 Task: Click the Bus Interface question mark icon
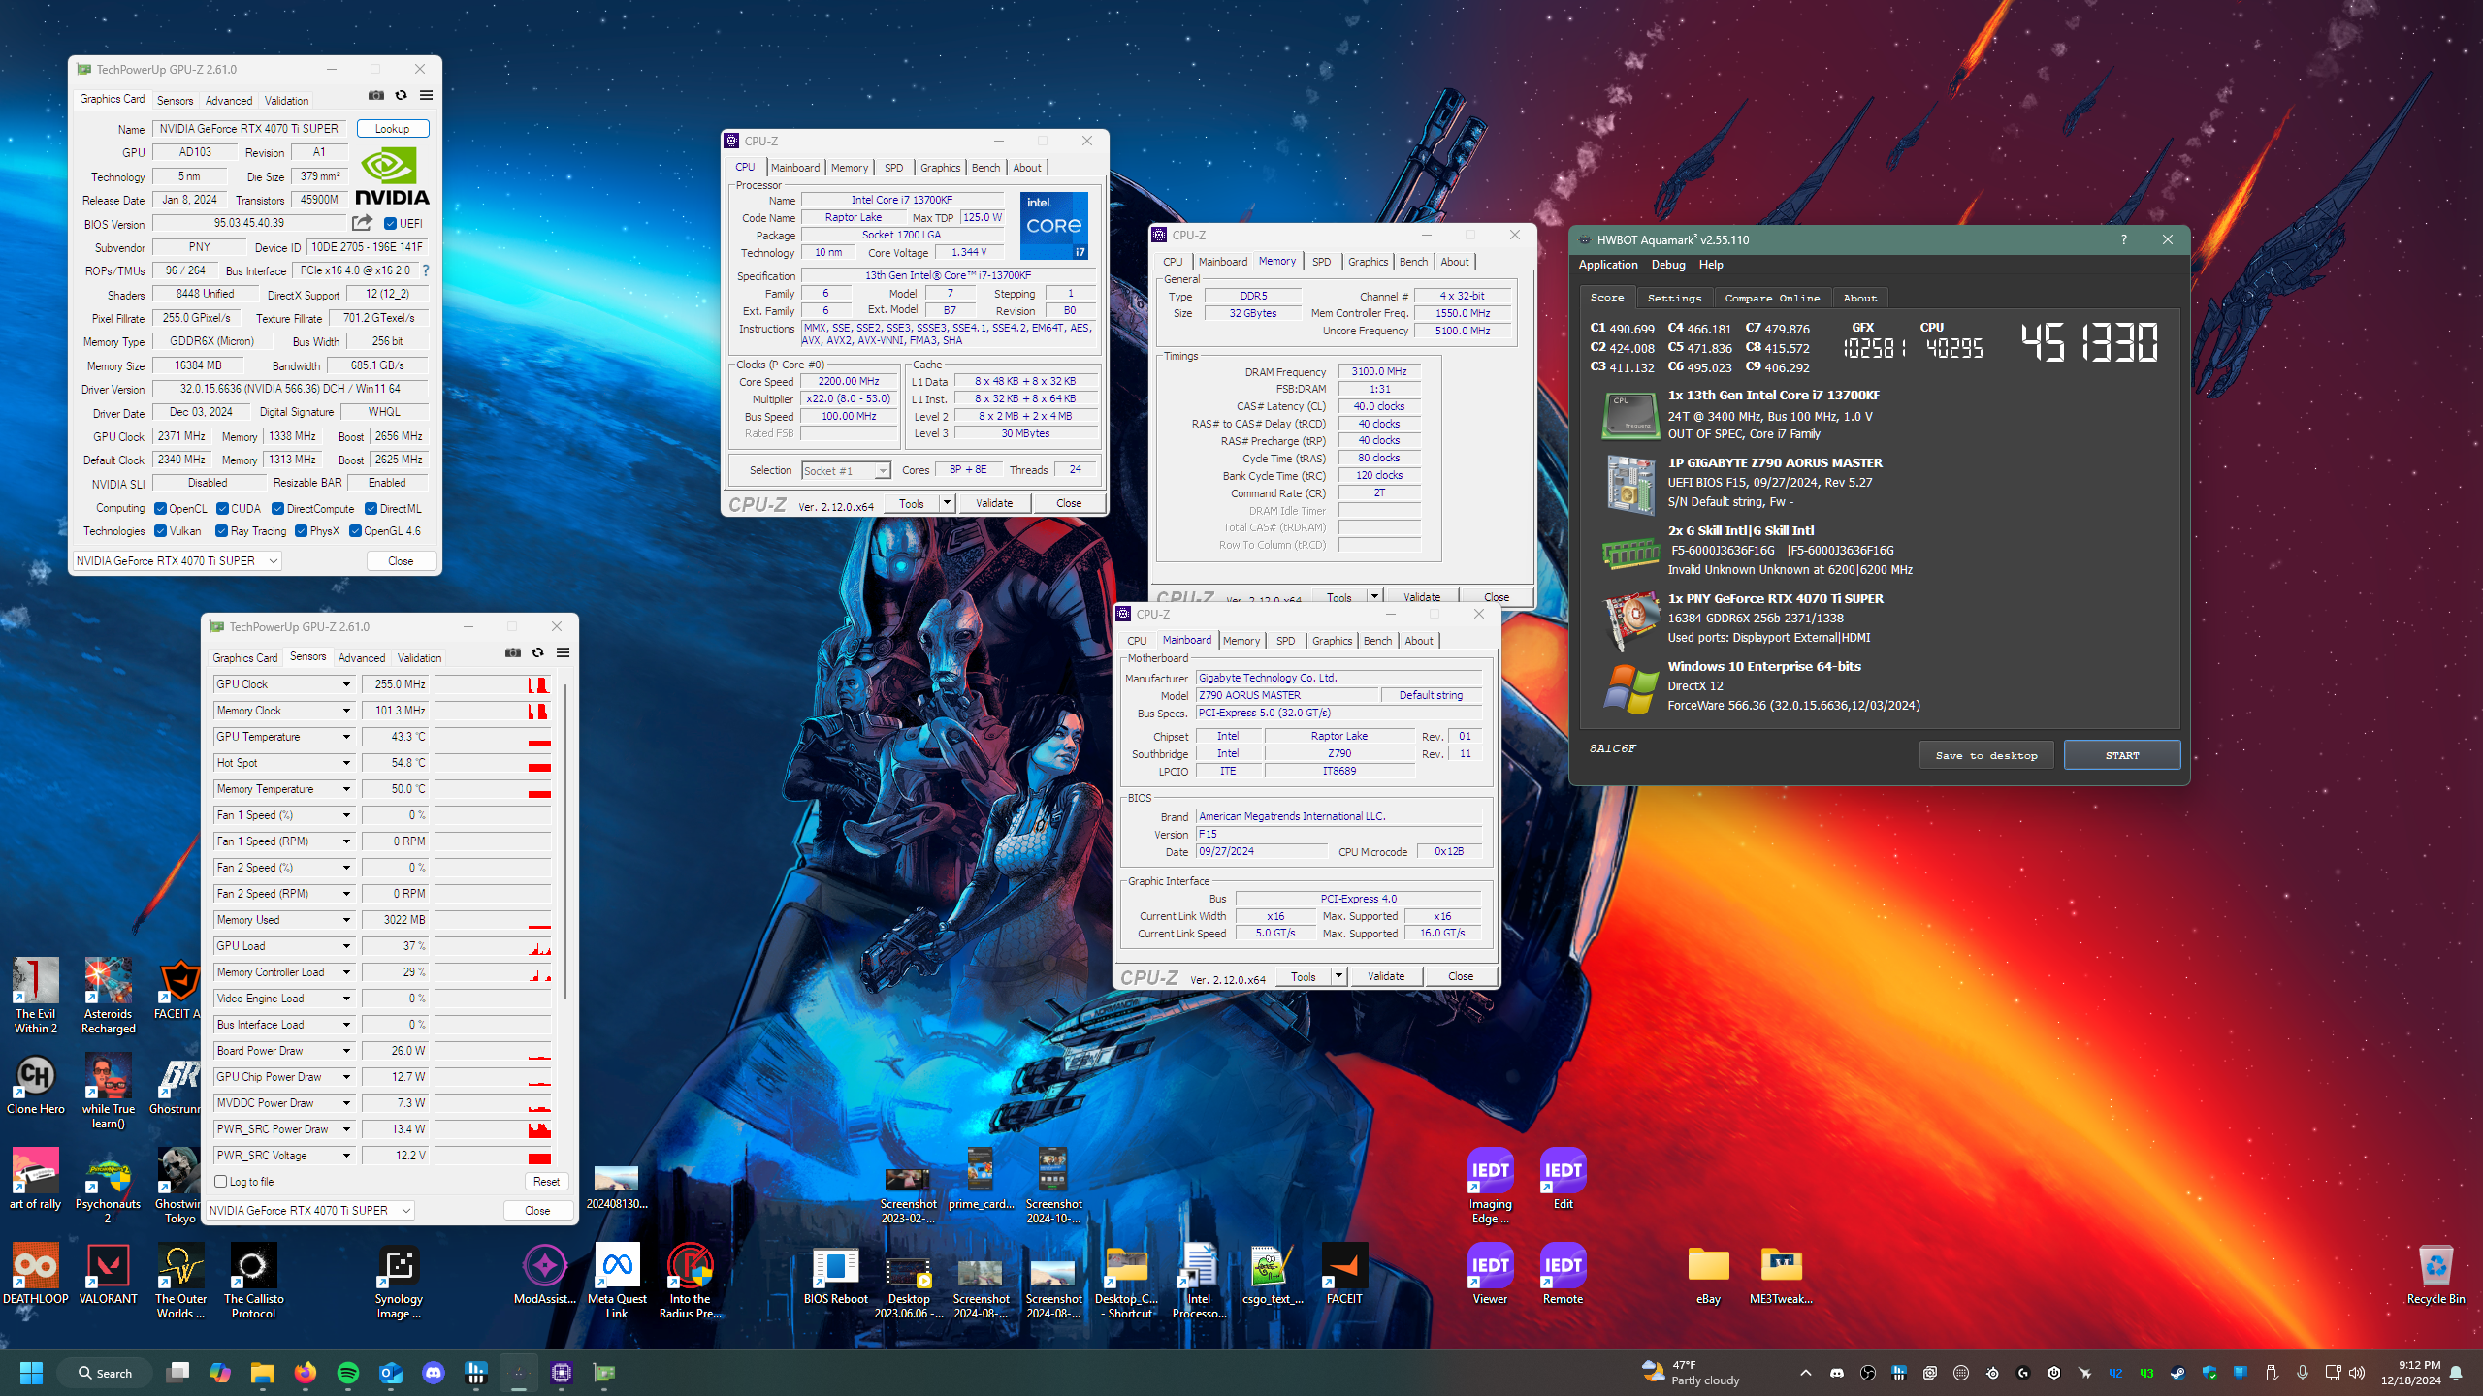click(x=425, y=270)
